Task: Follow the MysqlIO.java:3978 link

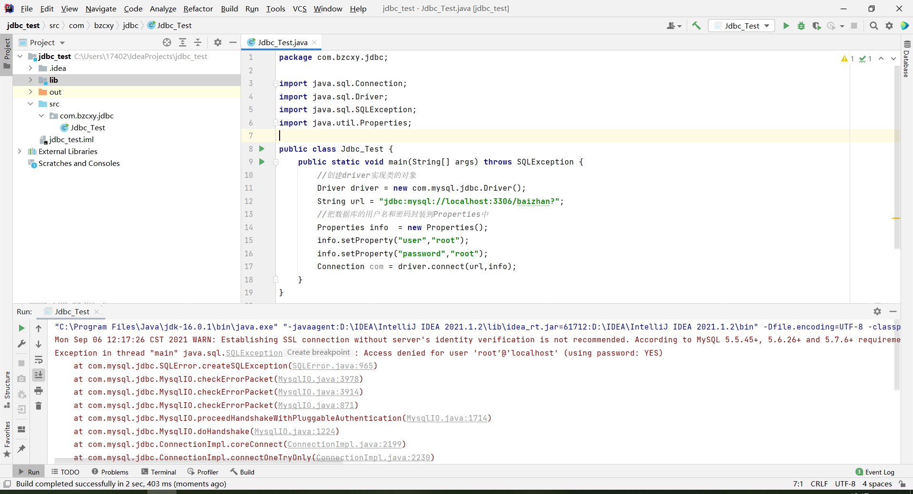Action: pos(318,379)
